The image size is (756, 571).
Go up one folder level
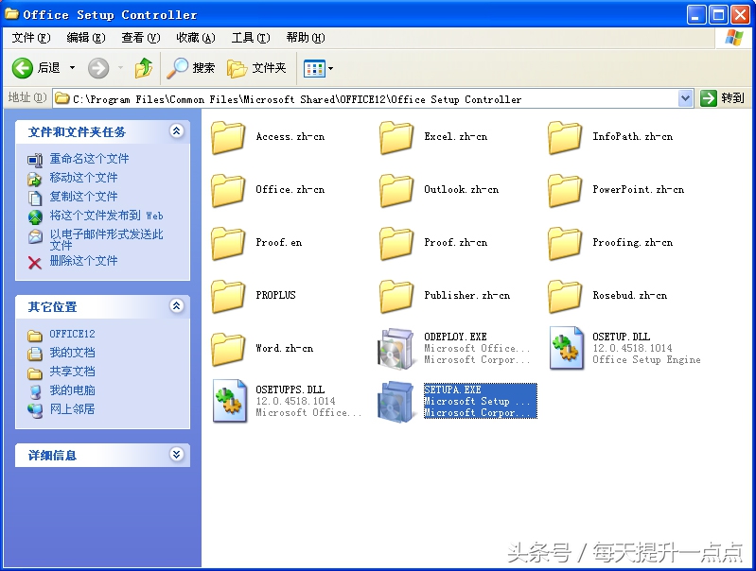143,68
